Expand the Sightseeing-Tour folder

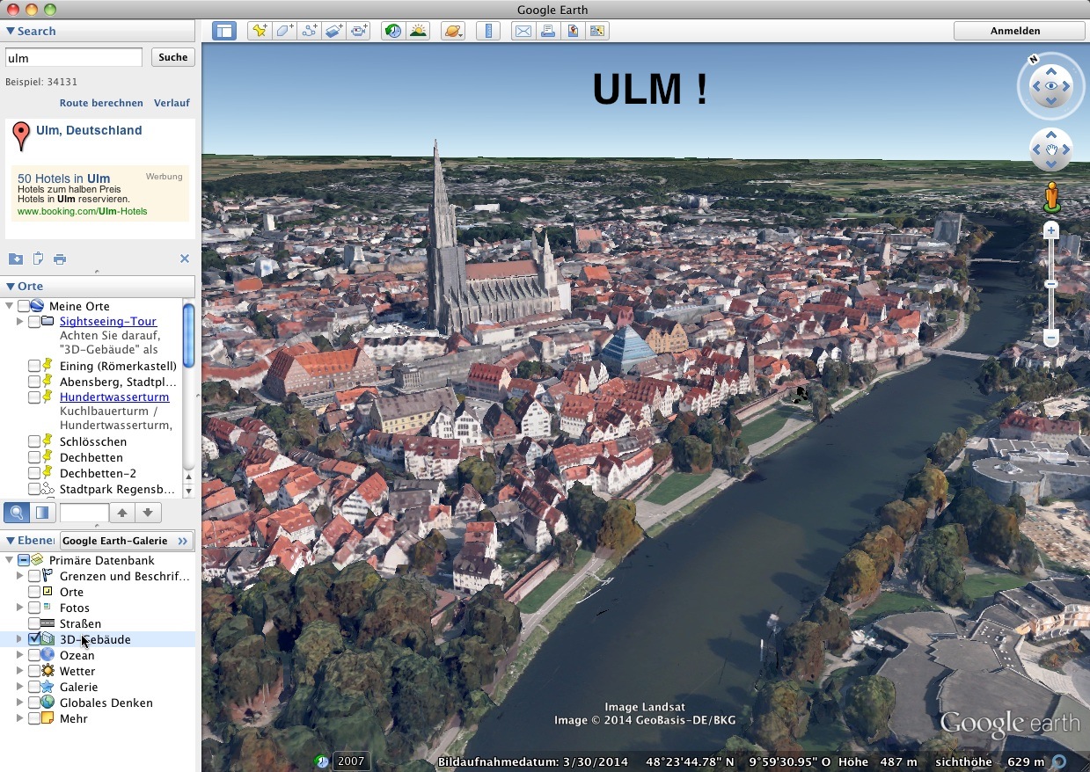click(x=19, y=322)
